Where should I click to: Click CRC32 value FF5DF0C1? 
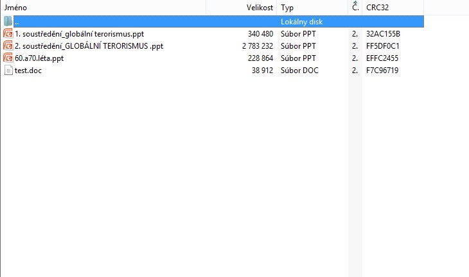coord(382,46)
